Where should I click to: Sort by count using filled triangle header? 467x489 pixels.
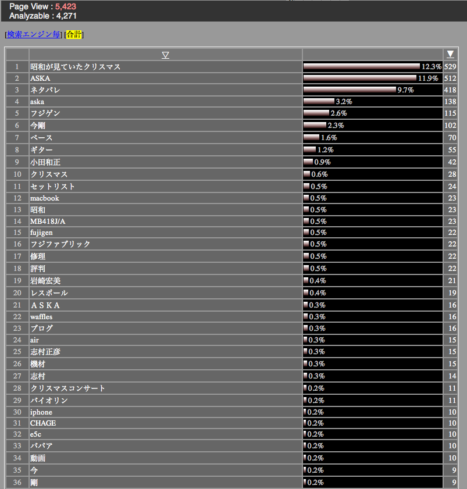(450, 54)
